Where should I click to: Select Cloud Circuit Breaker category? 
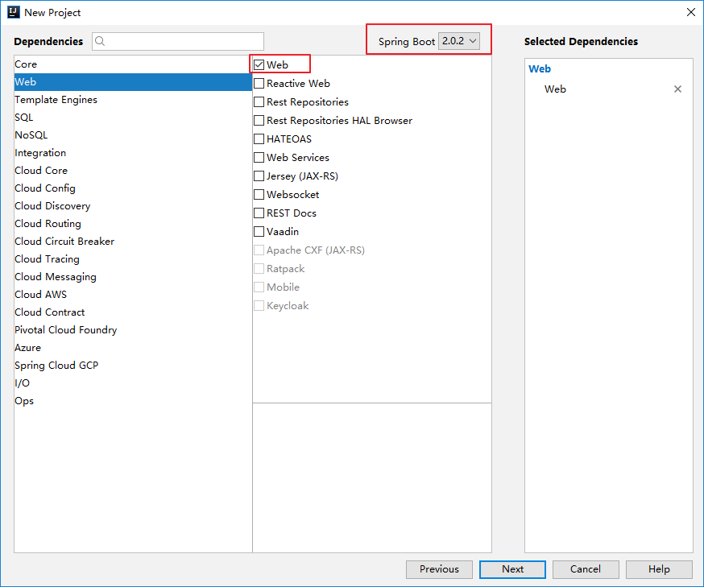point(133,242)
